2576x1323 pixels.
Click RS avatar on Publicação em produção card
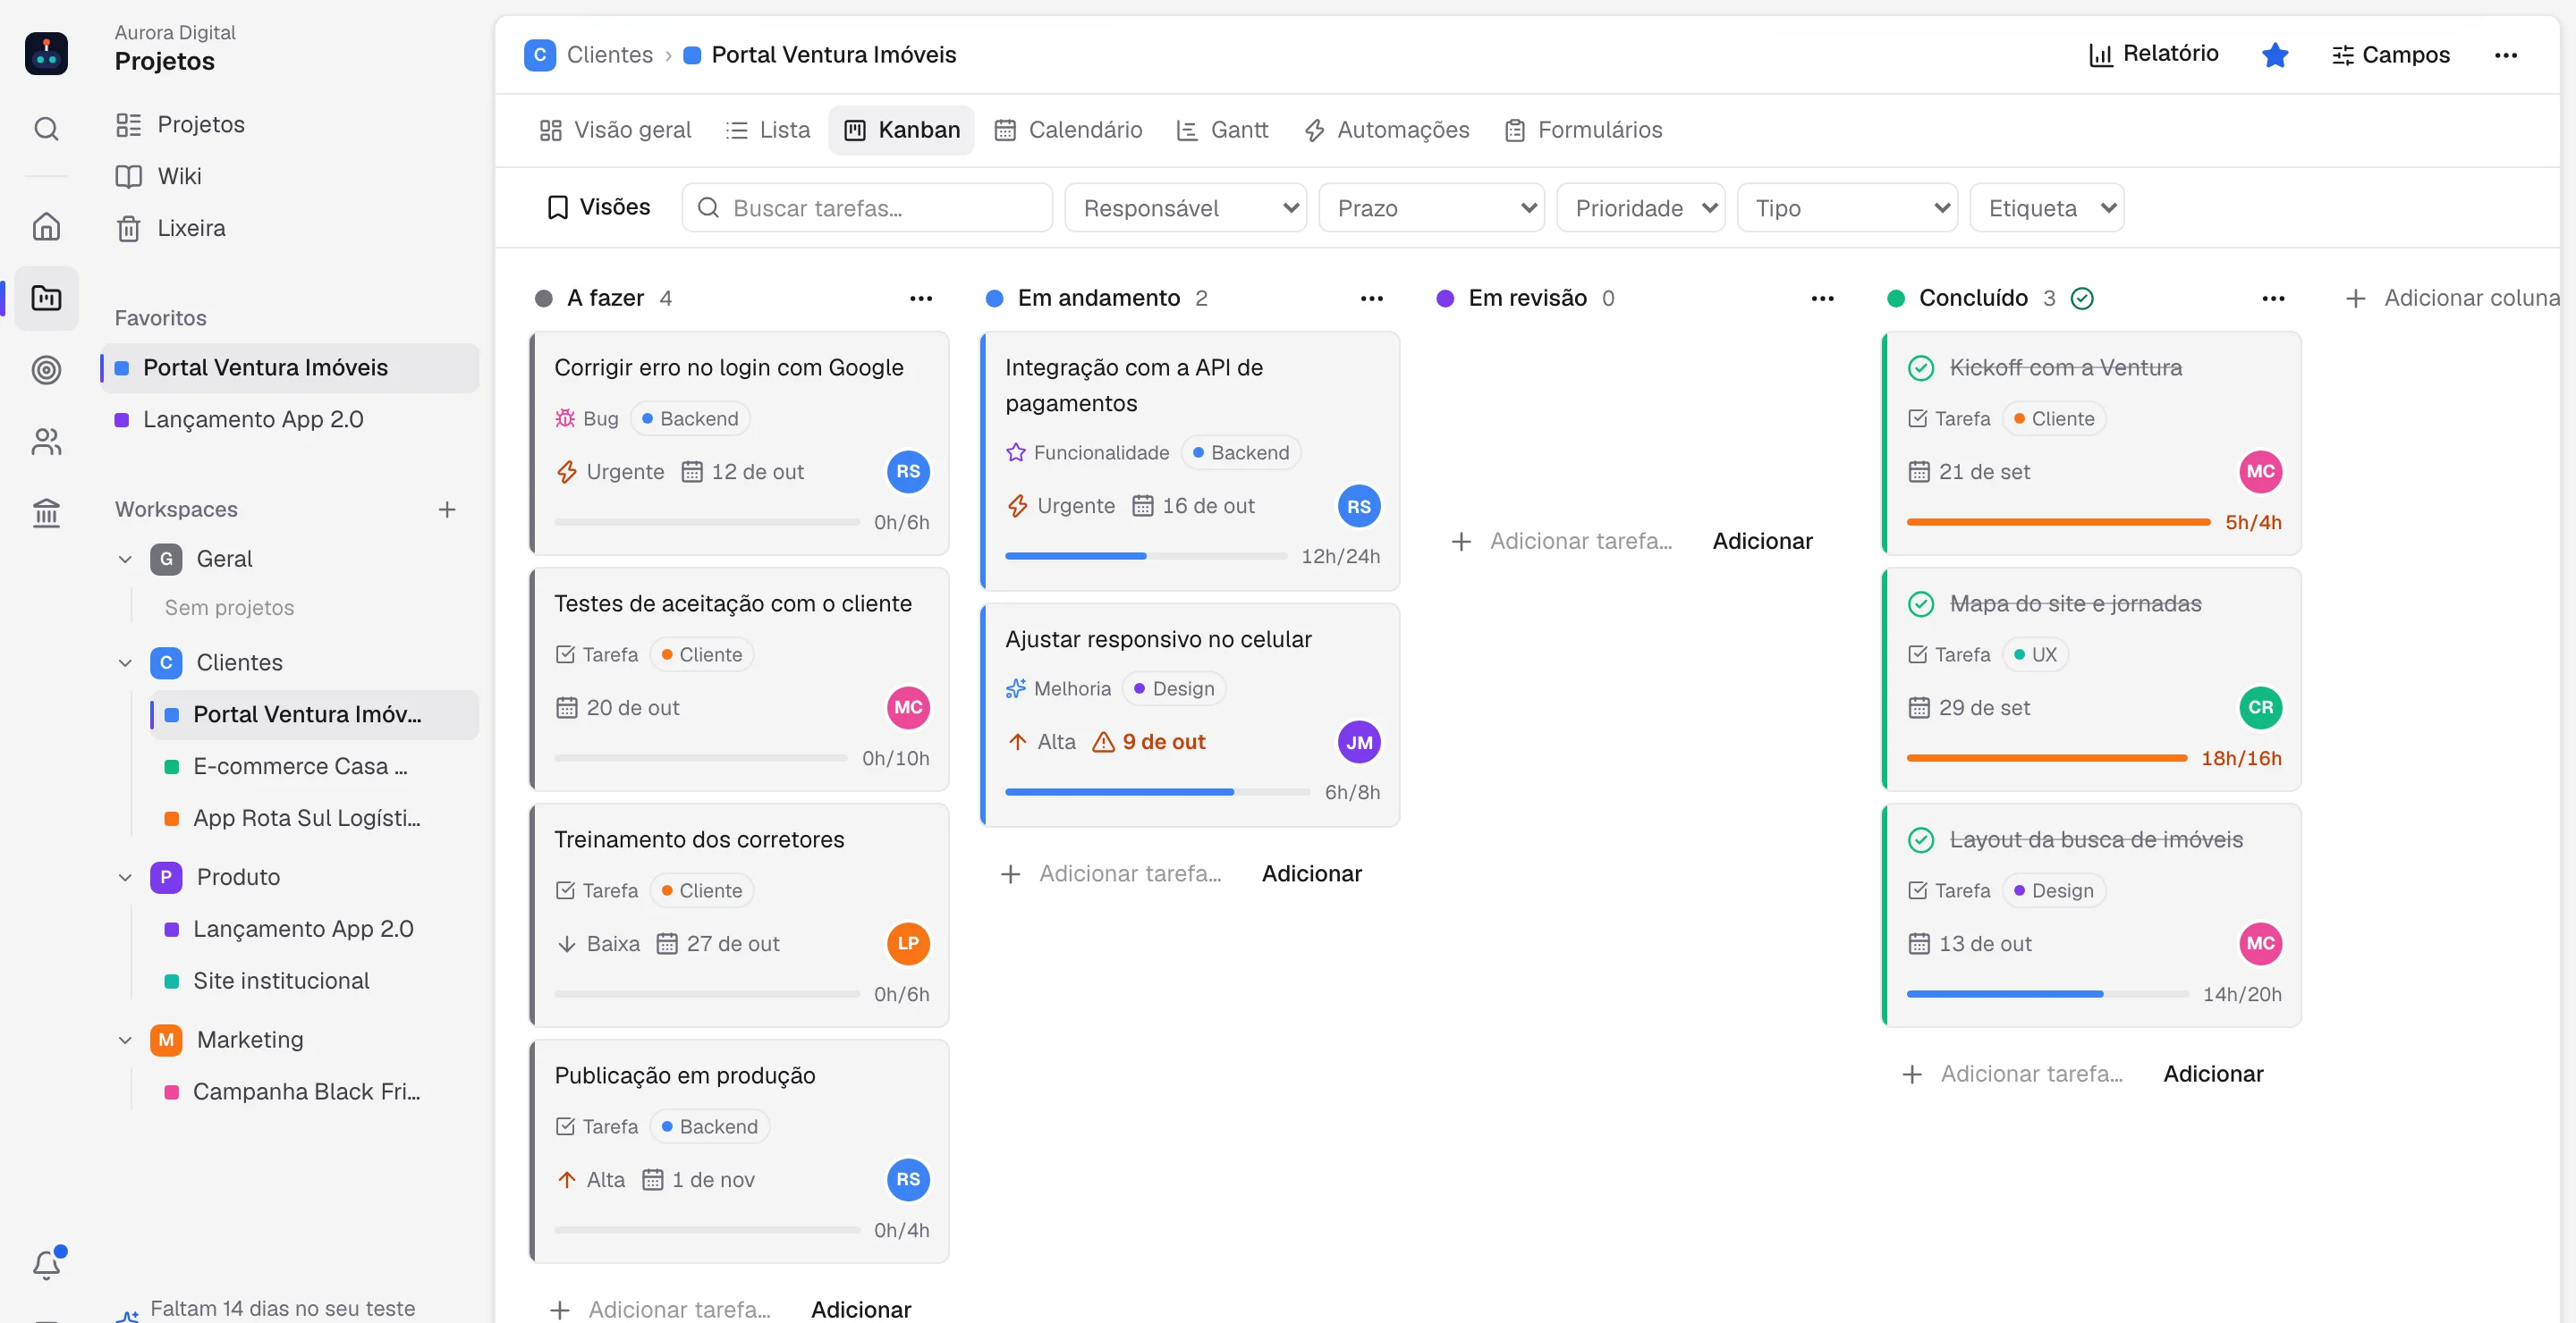point(908,1179)
